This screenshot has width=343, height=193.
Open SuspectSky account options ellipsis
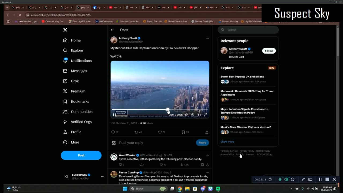point(102,177)
